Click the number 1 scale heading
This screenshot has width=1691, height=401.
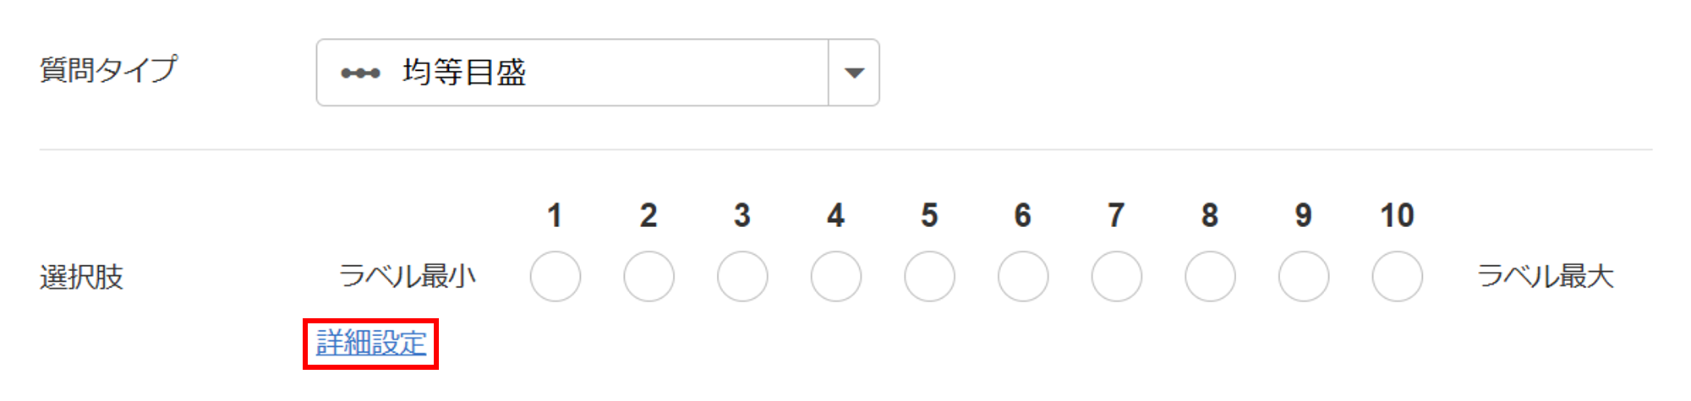pyautogui.click(x=555, y=216)
